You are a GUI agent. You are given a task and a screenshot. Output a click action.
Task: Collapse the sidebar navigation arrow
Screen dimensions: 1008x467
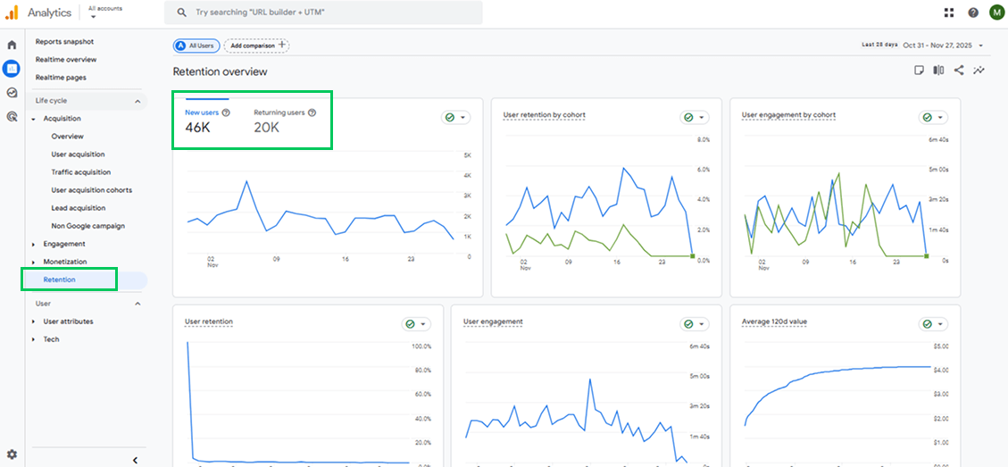(135, 460)
